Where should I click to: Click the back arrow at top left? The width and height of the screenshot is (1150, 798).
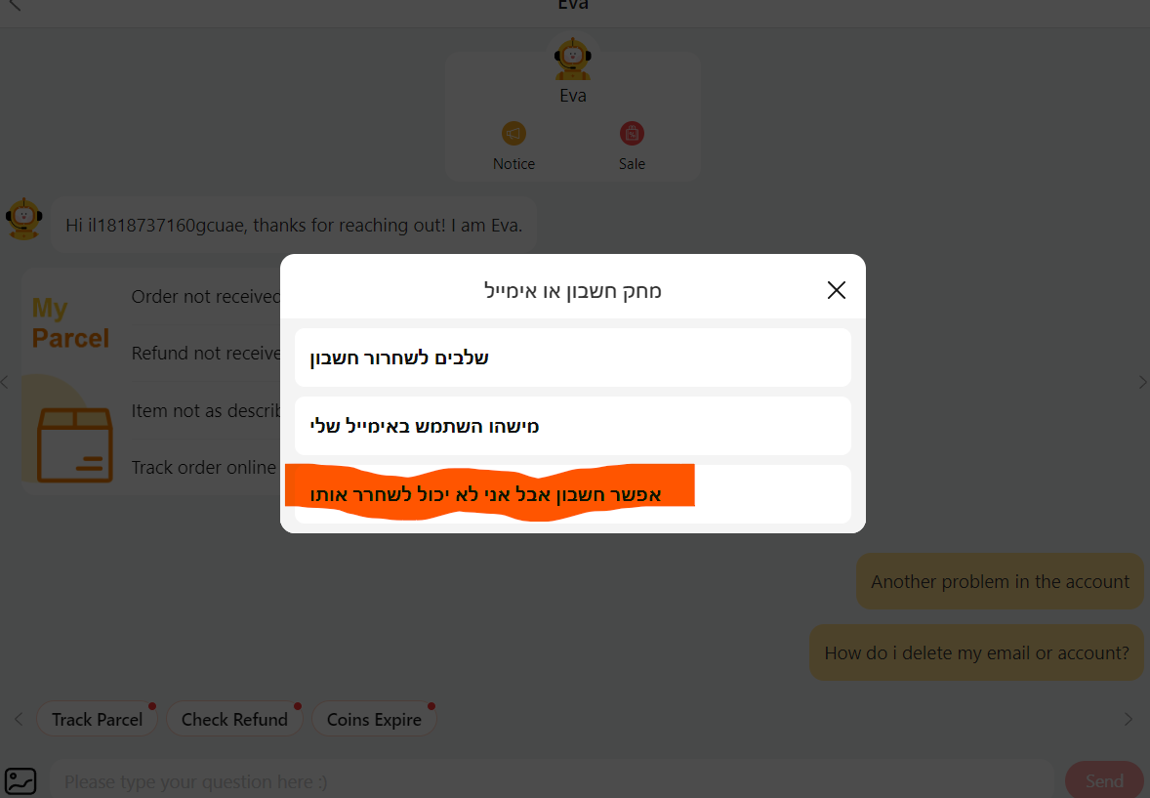pos(15,5)
